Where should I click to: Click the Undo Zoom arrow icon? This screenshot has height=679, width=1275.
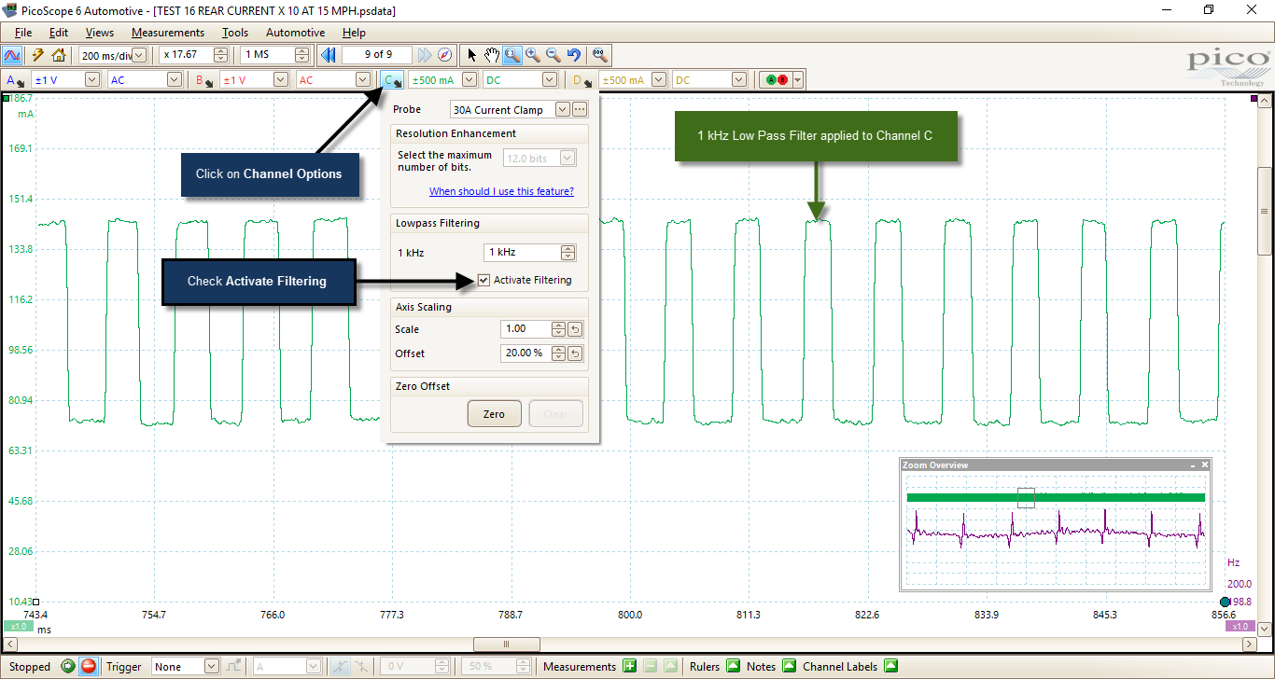pos(573,55)
